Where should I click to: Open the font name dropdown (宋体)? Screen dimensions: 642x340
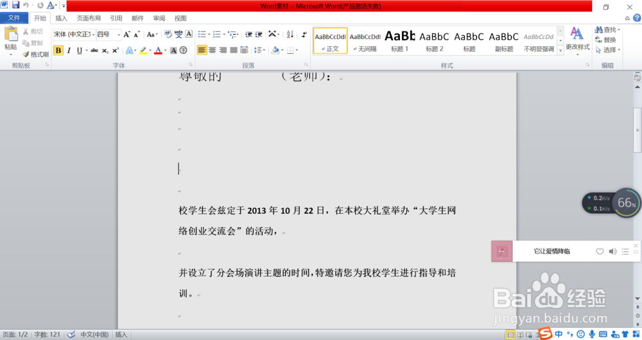93,35
